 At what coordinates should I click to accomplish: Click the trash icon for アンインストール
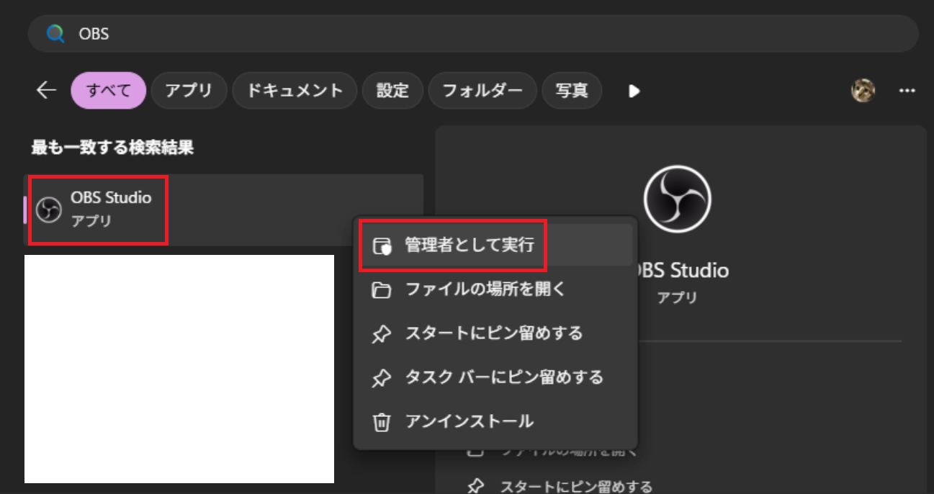coord(381,422)
